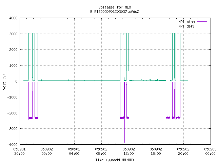The height and width of the screenshot is (163, 217).
Task: Select the file name E_RT20050901203037.sfduZ
Action: (115, 12)
